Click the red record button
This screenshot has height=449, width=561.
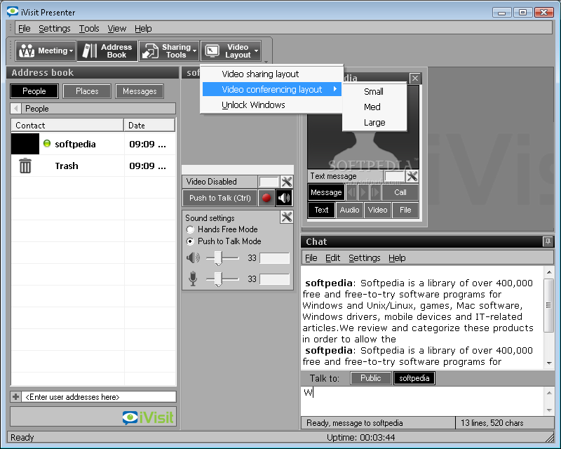coord(266,198)
